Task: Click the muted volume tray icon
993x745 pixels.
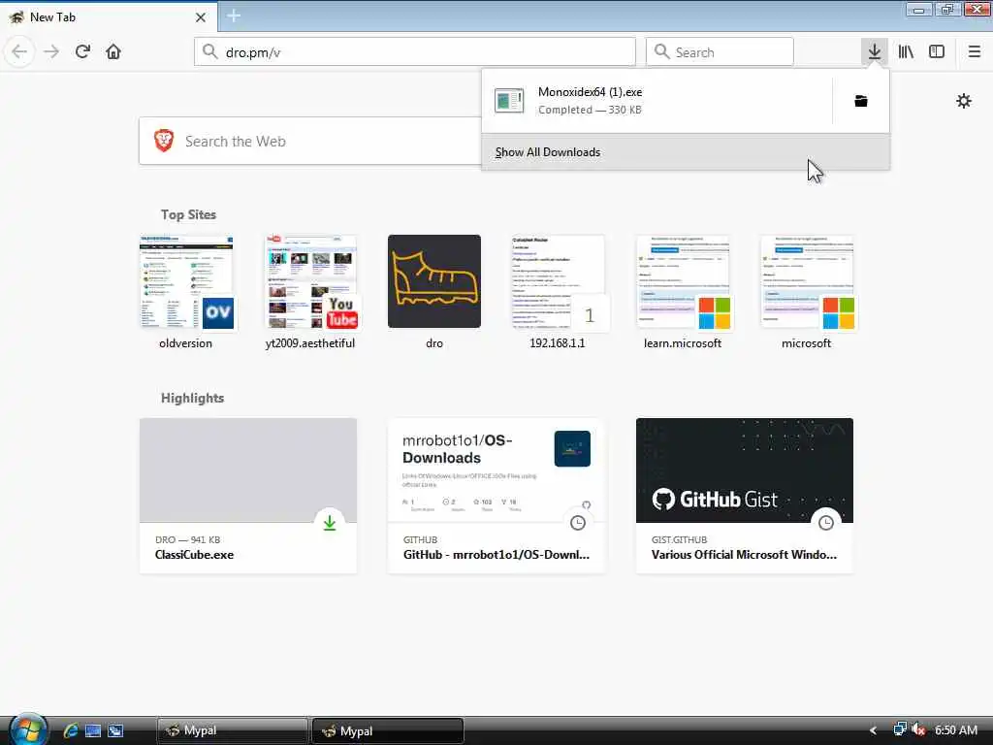Action: pos(918,729)
